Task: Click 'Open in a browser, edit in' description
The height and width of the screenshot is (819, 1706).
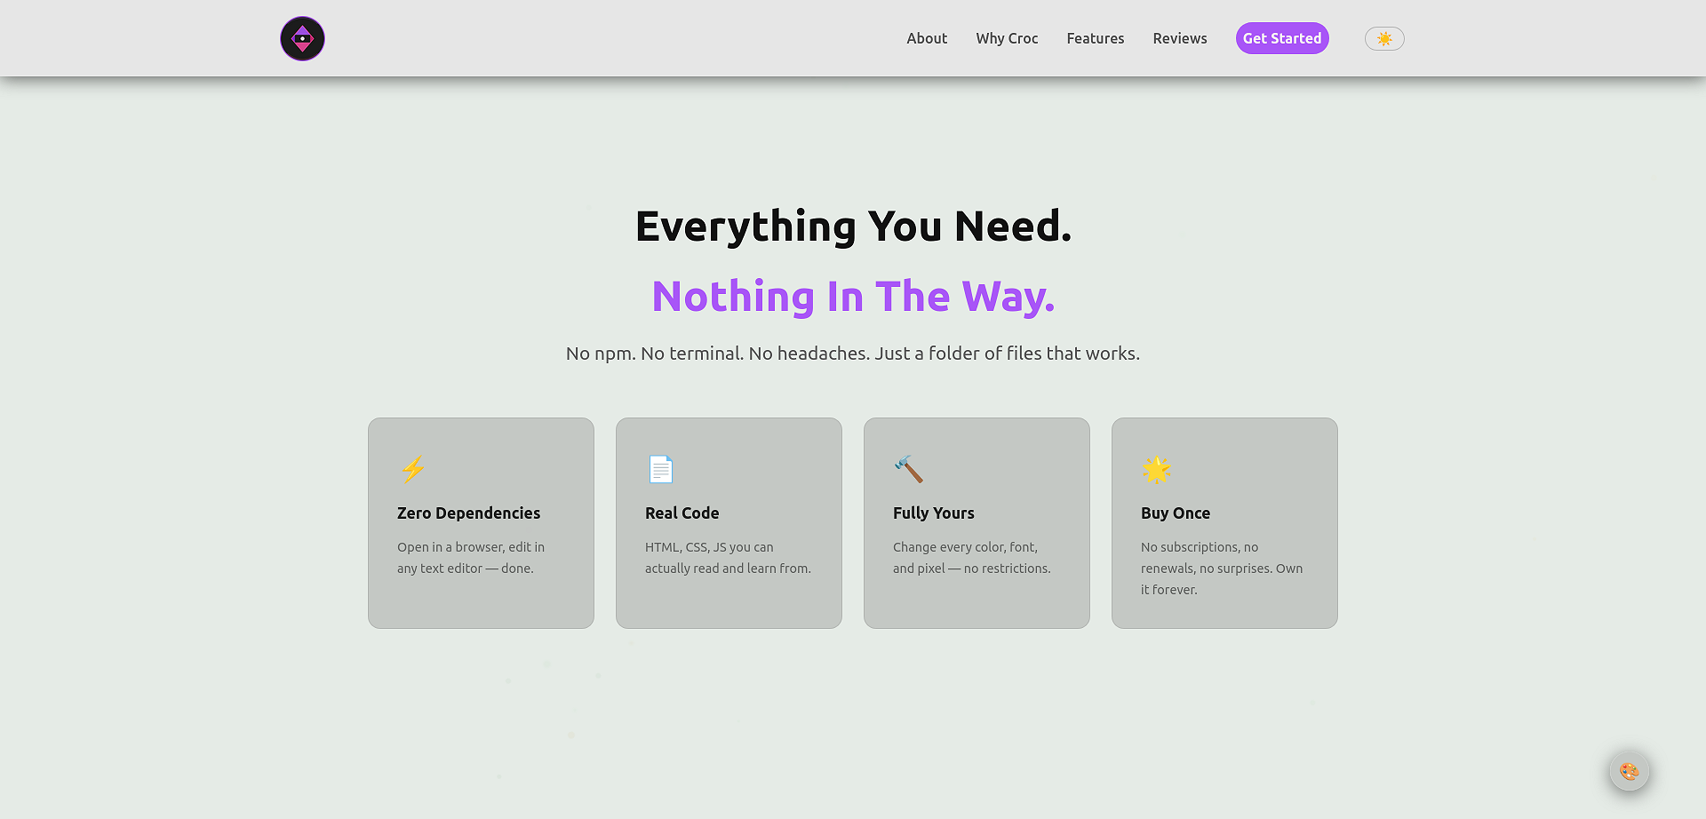Action: 471,558
